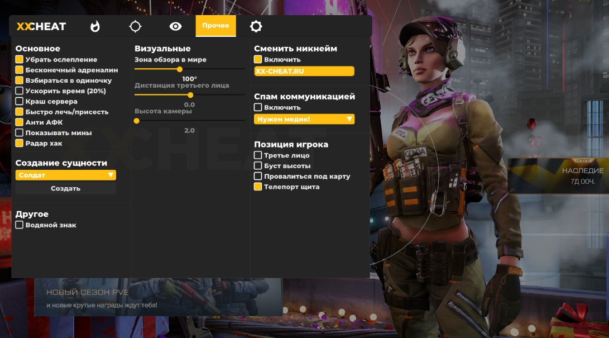Enable Водяной знак checkbox

[x=19, y=225]
